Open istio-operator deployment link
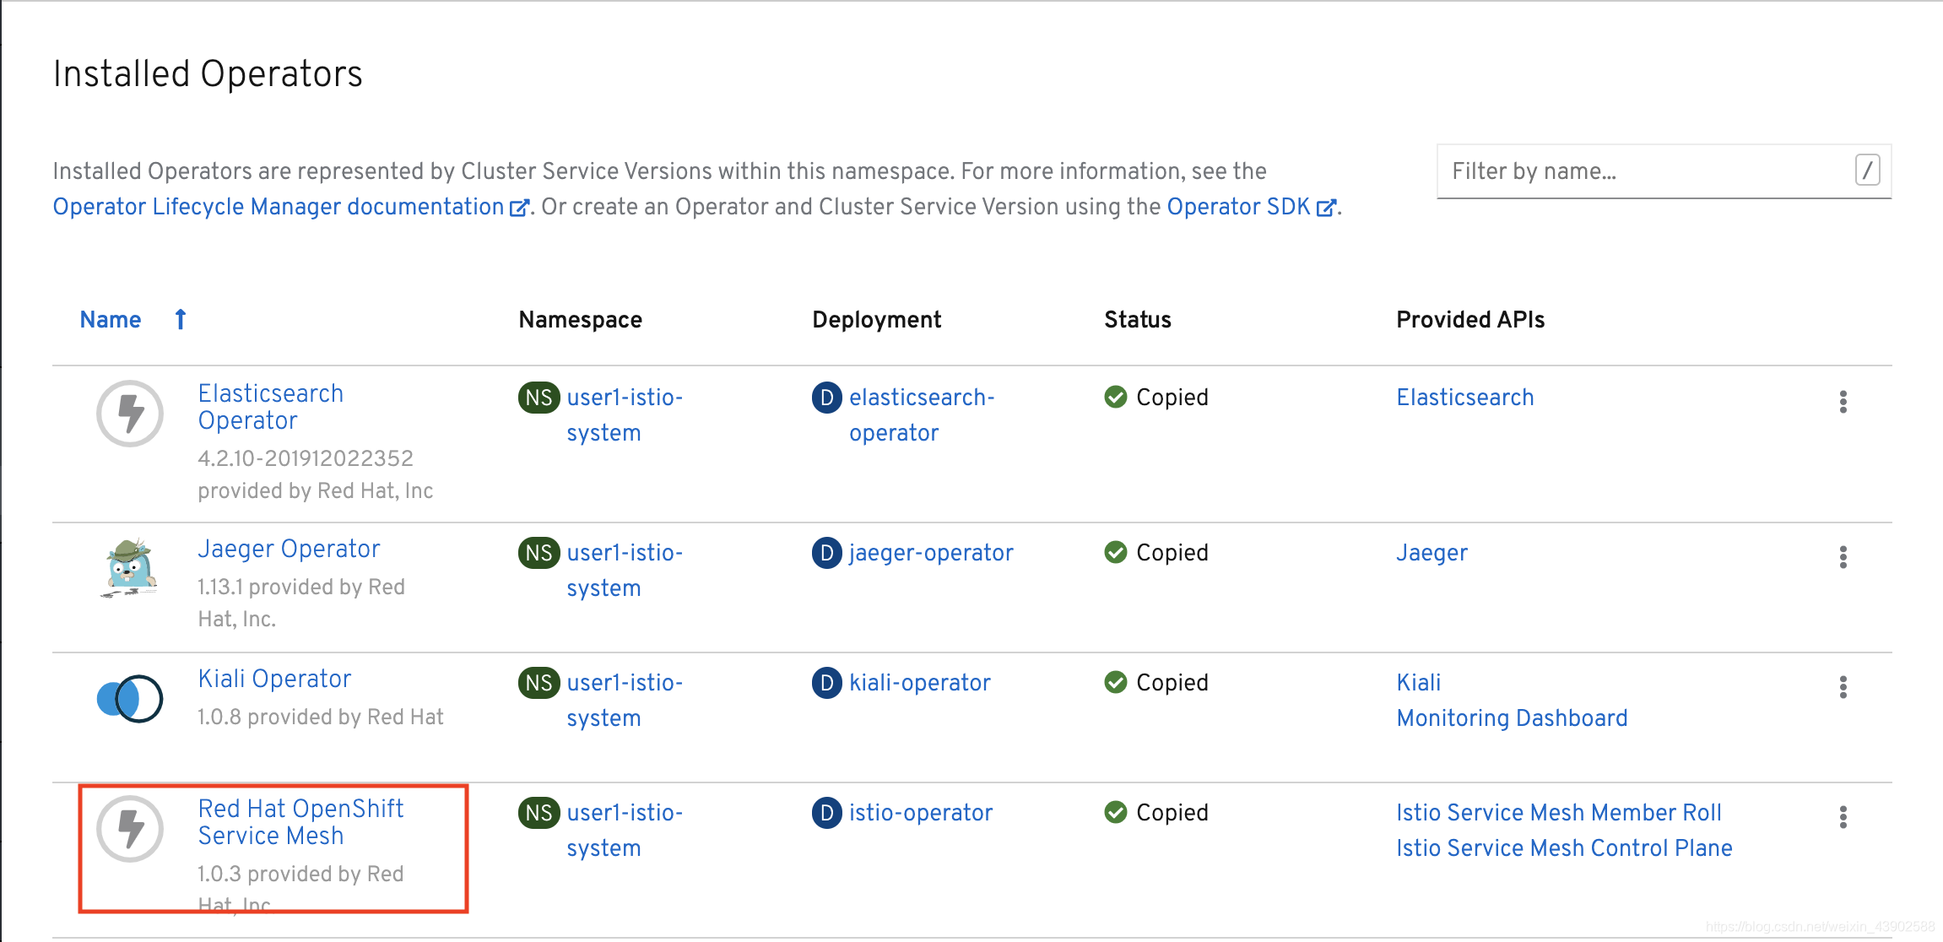 (921, 813)
